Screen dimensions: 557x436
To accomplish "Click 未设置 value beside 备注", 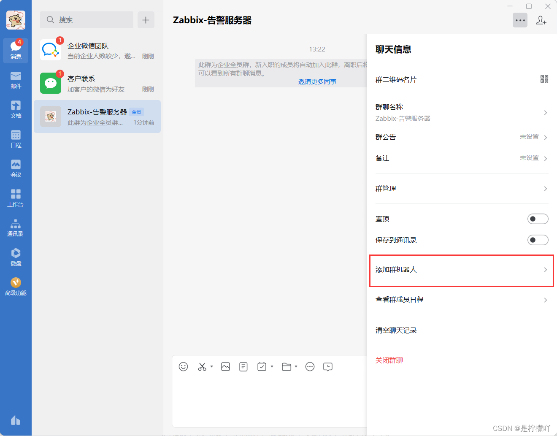I will coord(529,158).
